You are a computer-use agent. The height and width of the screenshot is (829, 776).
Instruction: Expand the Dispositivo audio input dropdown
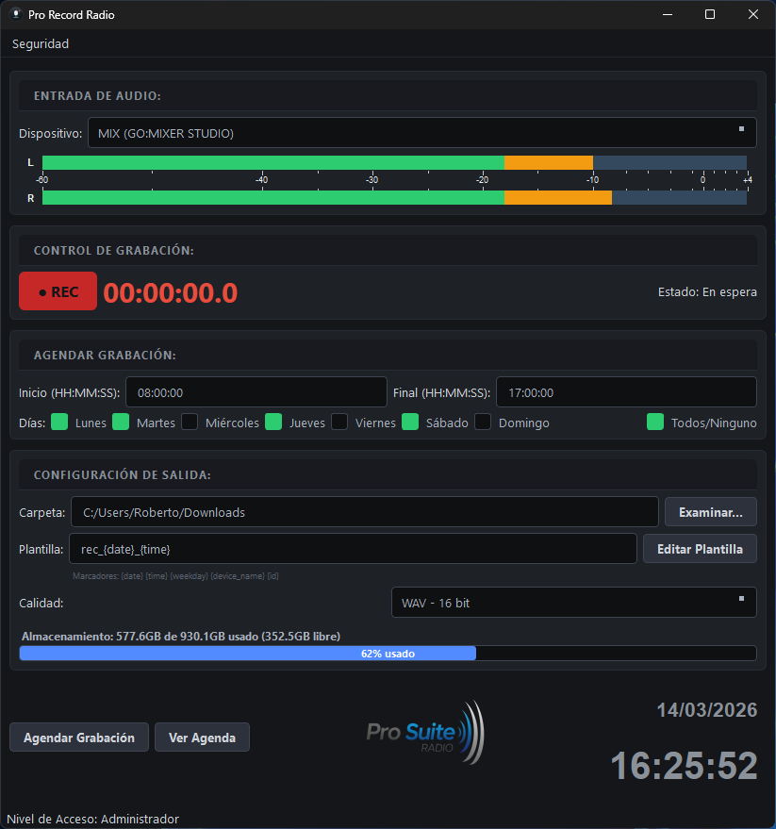[x=422, y=133]
